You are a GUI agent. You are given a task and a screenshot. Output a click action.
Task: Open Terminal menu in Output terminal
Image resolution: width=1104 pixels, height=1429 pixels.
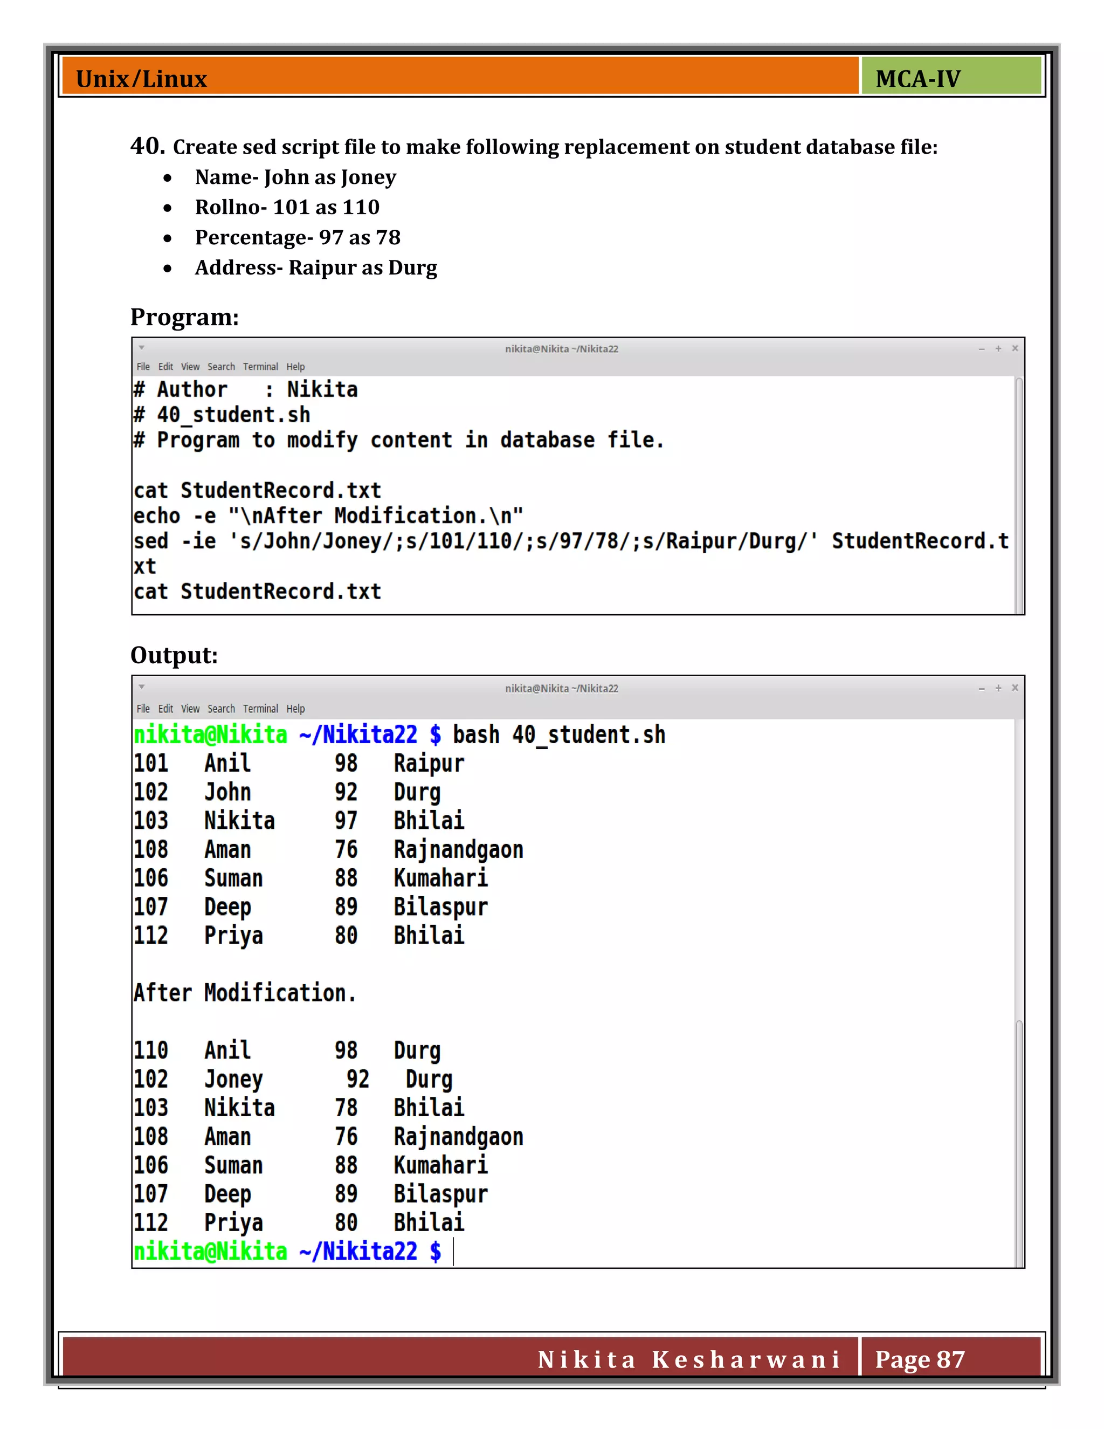click(260, 709)
